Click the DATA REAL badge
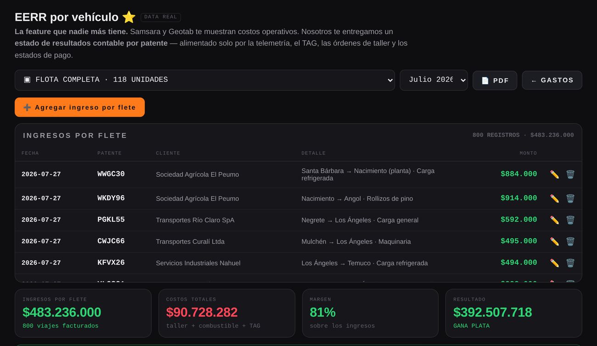597x346 pixels. [x=161, y=17]
